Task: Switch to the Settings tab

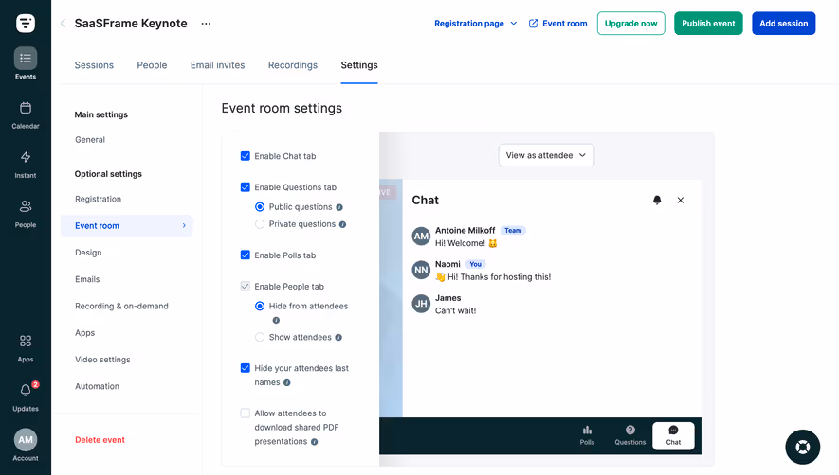Action: click(x=359, y=65)
